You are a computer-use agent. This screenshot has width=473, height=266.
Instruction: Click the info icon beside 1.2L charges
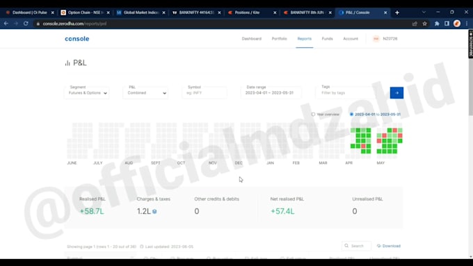coord(154,211)
